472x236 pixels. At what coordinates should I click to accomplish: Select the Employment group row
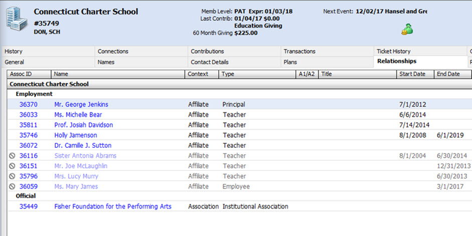(34, 94)
